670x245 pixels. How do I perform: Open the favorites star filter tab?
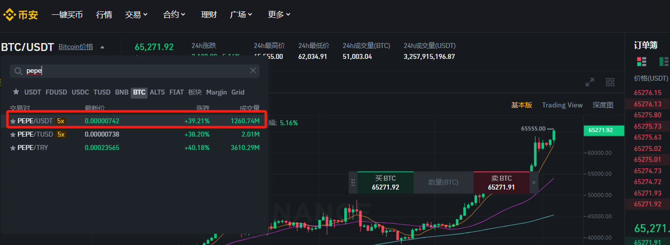click(x=16, y=92)
